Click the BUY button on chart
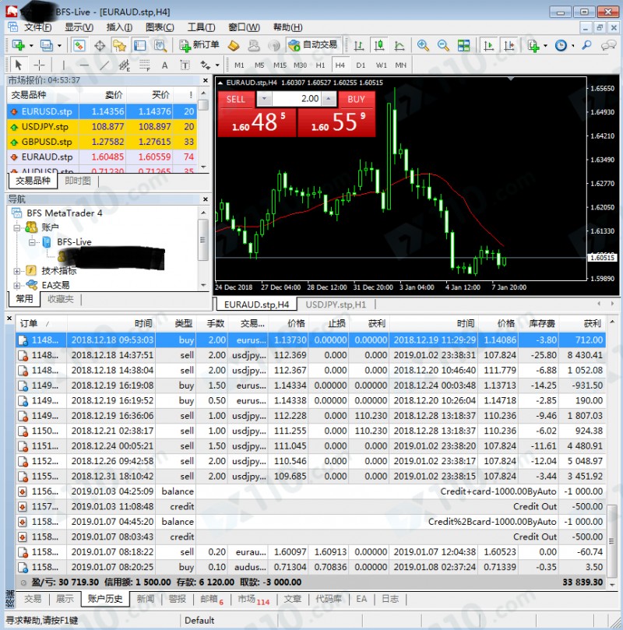Viewport: 623px width, 630px height. [x=356, y=99]
